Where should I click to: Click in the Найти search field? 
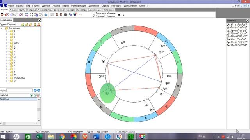pyautogui.click(x=20, y=91)
